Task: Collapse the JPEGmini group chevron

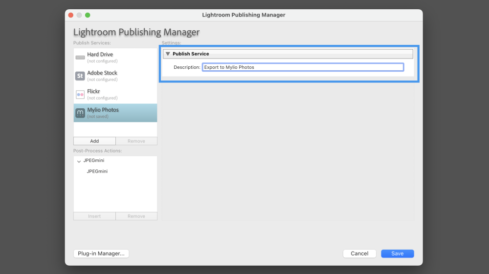Action: point(79,161)
